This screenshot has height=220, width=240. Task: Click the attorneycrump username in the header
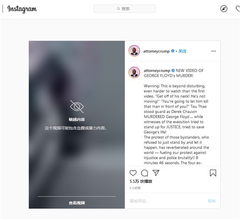coord(156,51)
